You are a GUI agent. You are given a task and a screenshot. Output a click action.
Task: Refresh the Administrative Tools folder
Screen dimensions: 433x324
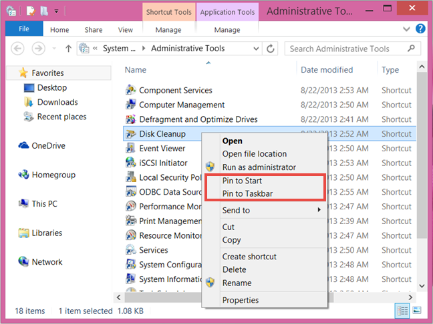click(x=271, y=49)
